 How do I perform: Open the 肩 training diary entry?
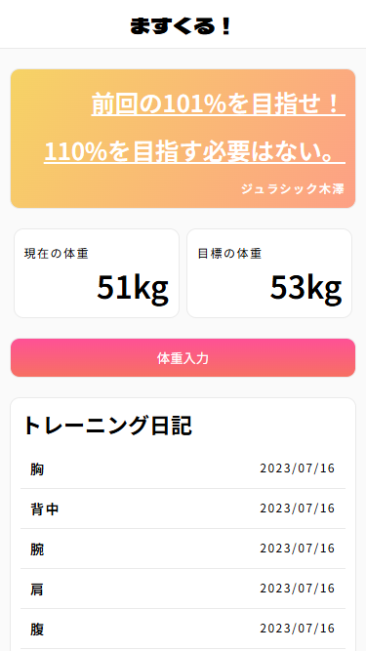(x=183, y=589)
